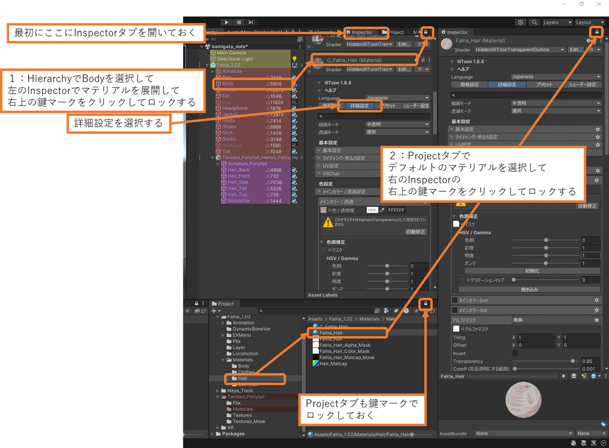This screenshot has height=448, width=609.
Task: Click the Project add (+) button
Action: [215, 311]
